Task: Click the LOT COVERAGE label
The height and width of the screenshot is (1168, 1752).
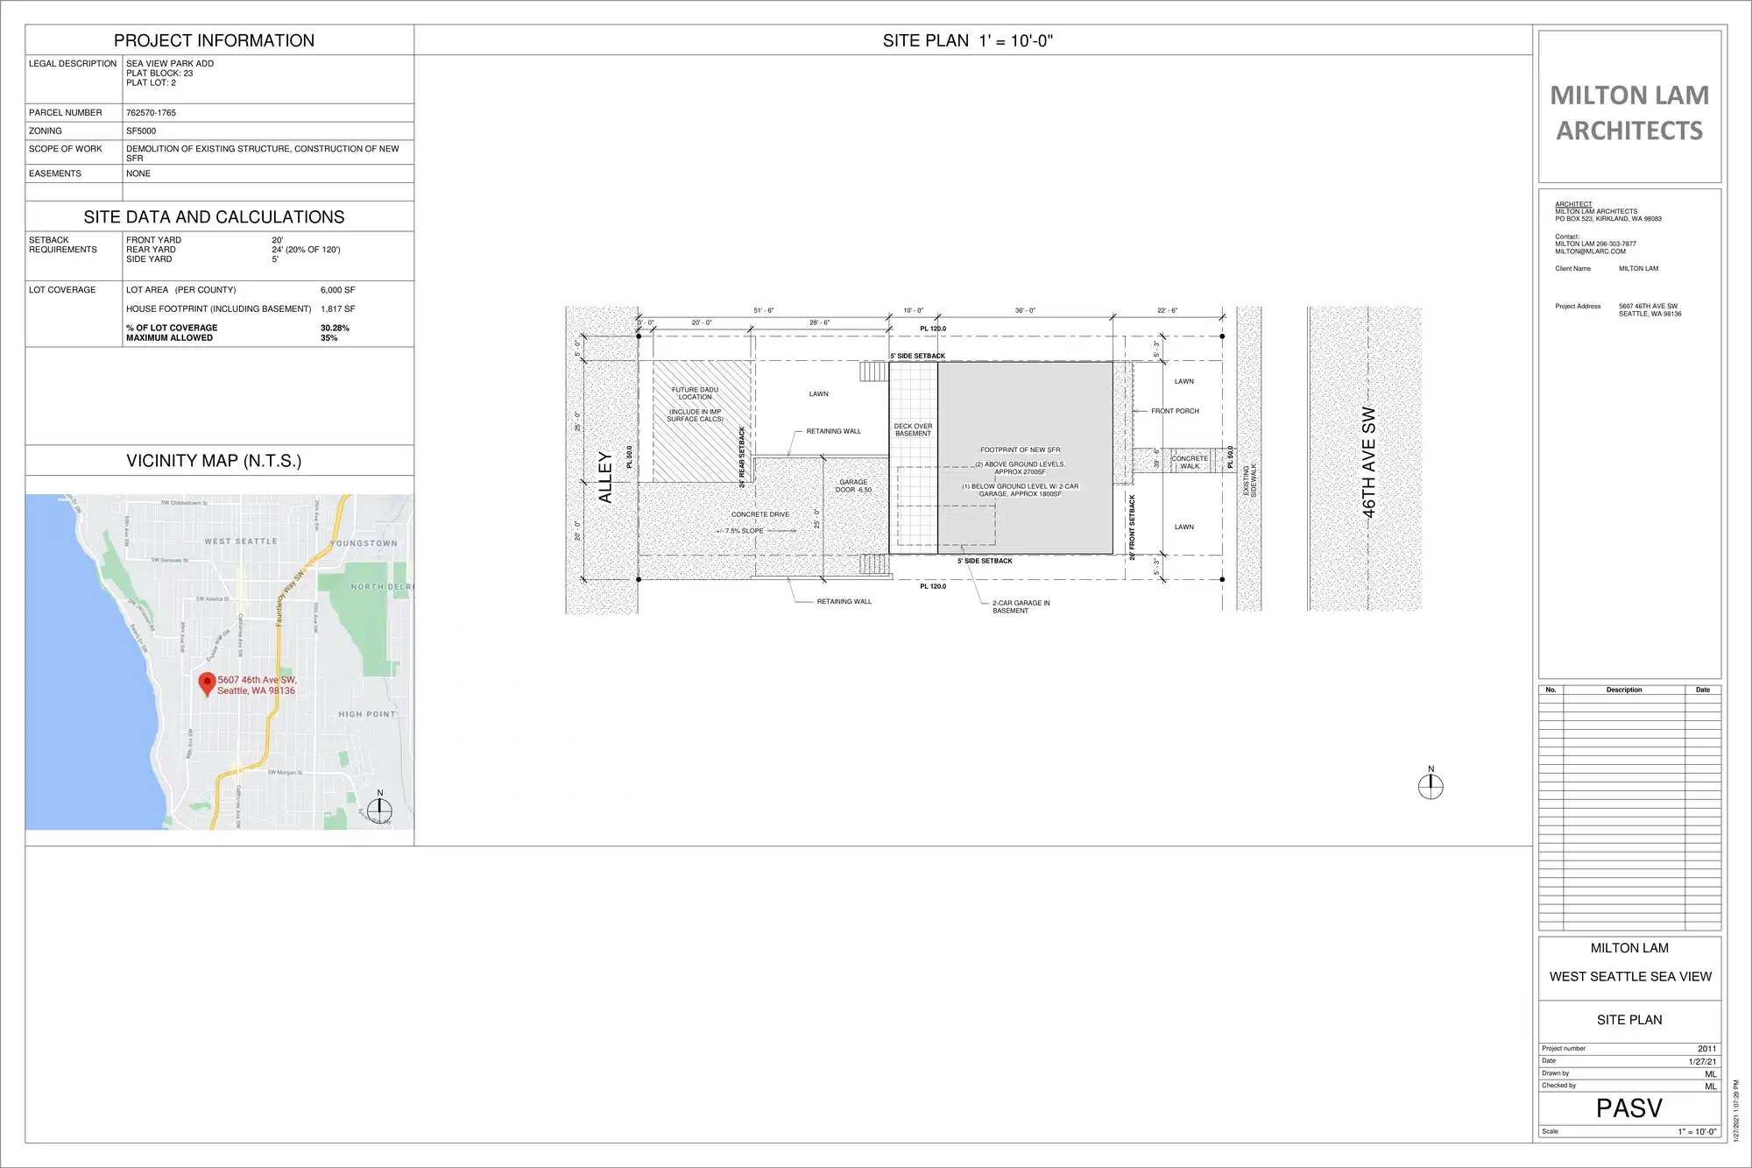Action: [62, 289]
